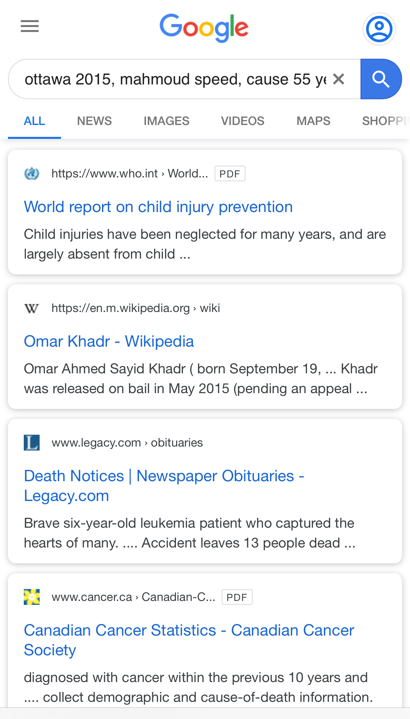This screenshot has height=719, width=410.
Task: Click the WHO site favicon
Action: tap(32, 173)
